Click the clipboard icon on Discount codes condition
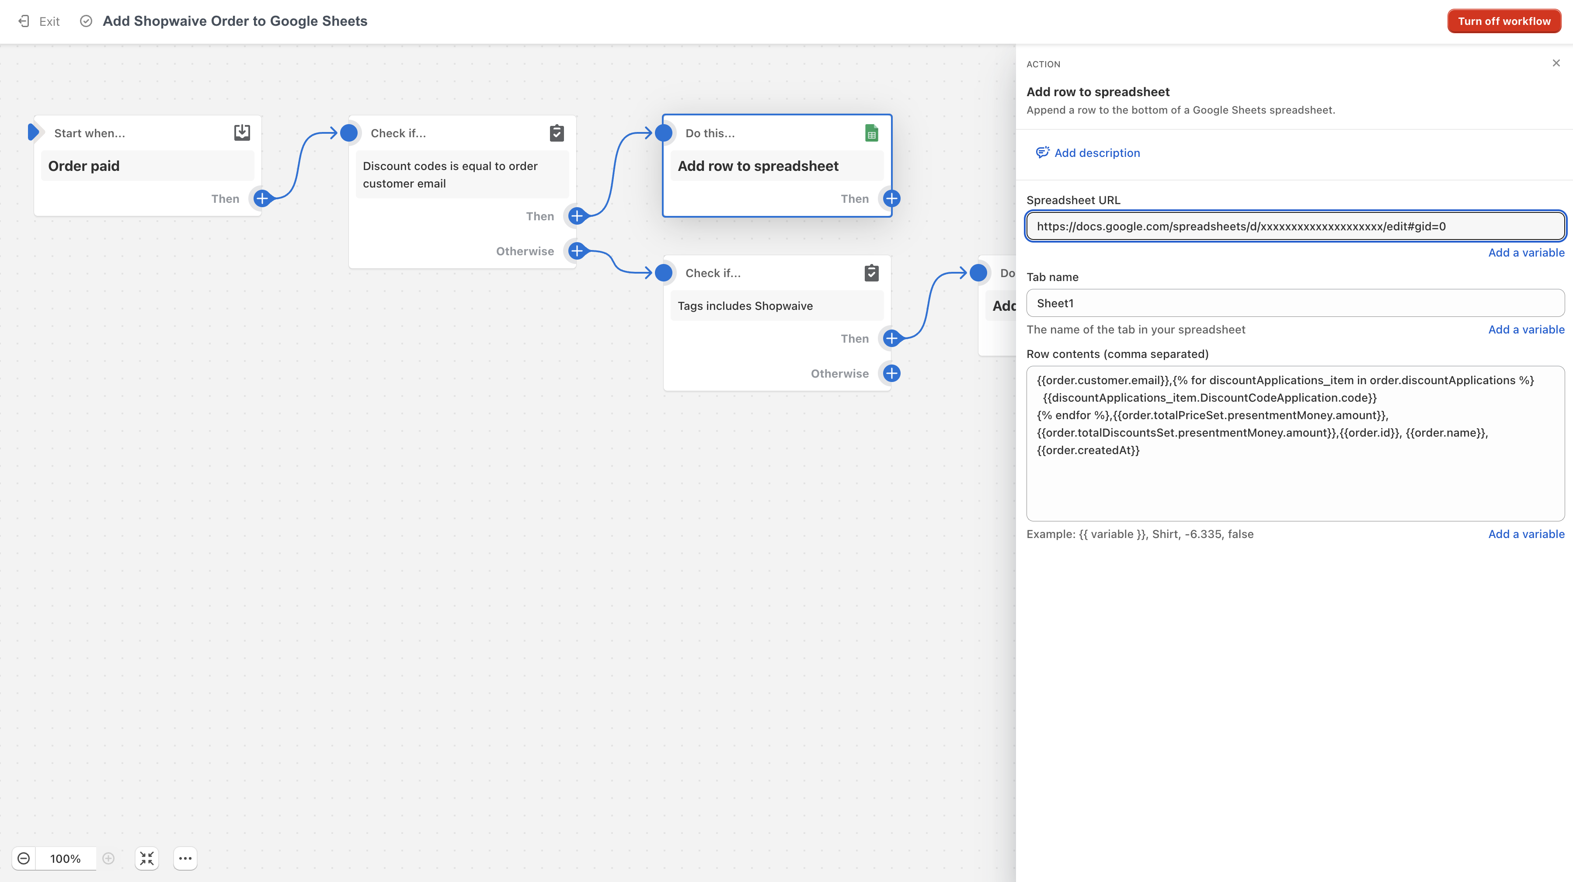Viewport: 1573px width, 882px height. (x=556, y=132)
